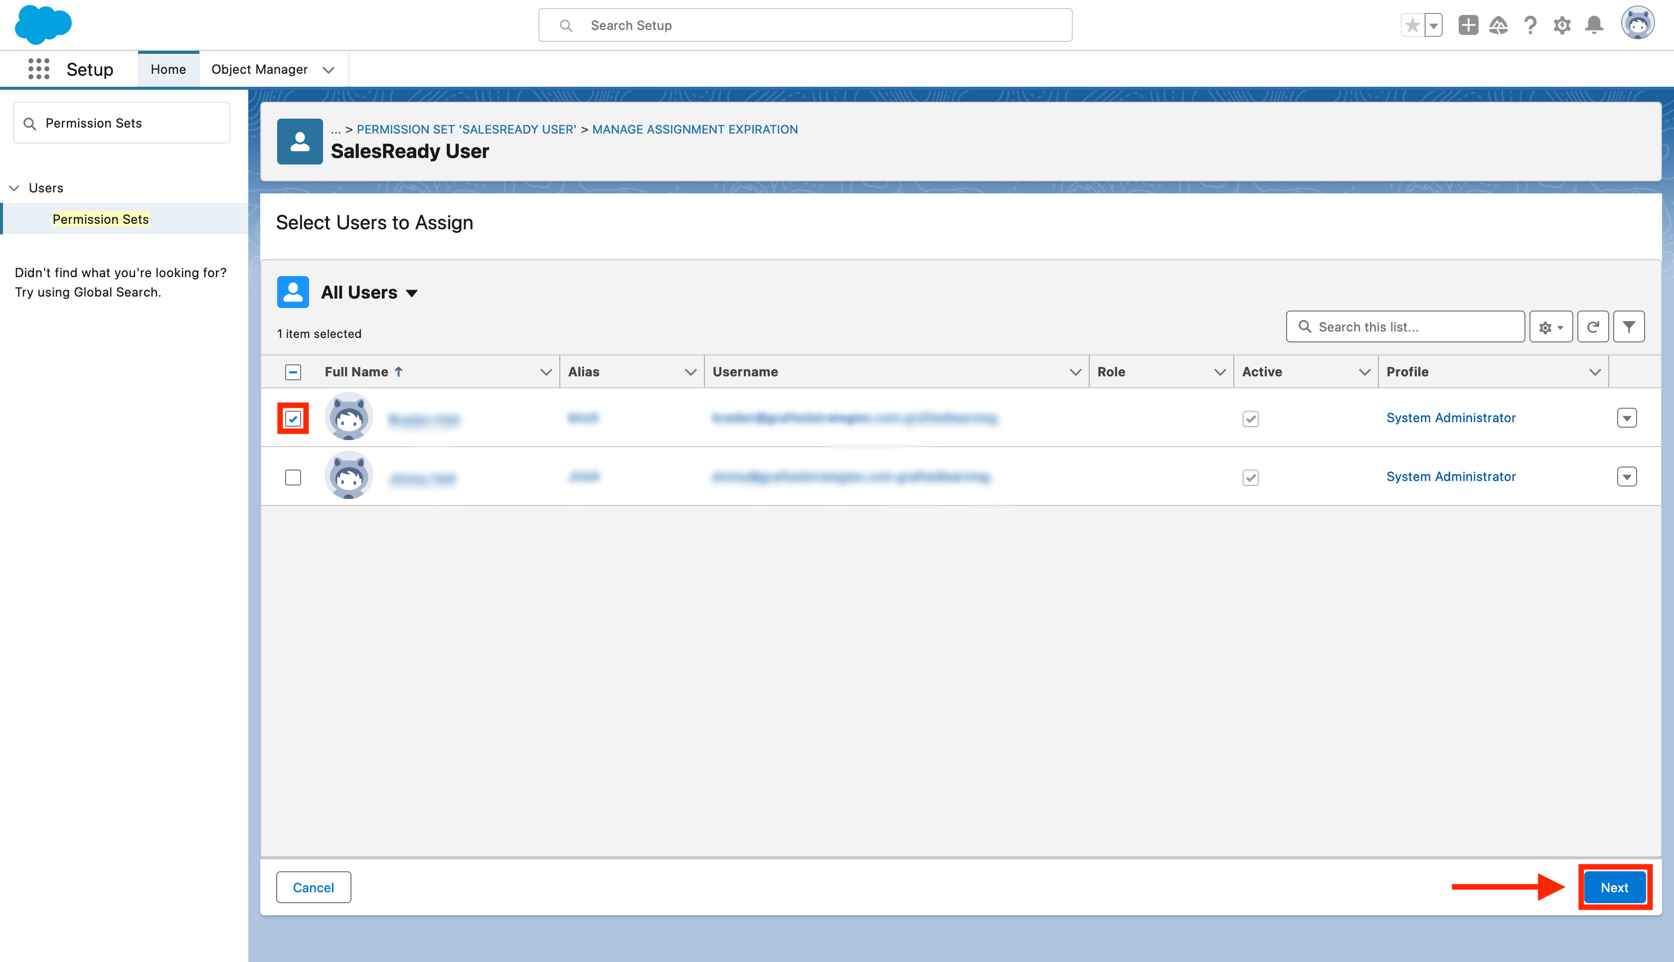
Task: Select Permission Sets in the sidebar
Action: pos(100,219)
